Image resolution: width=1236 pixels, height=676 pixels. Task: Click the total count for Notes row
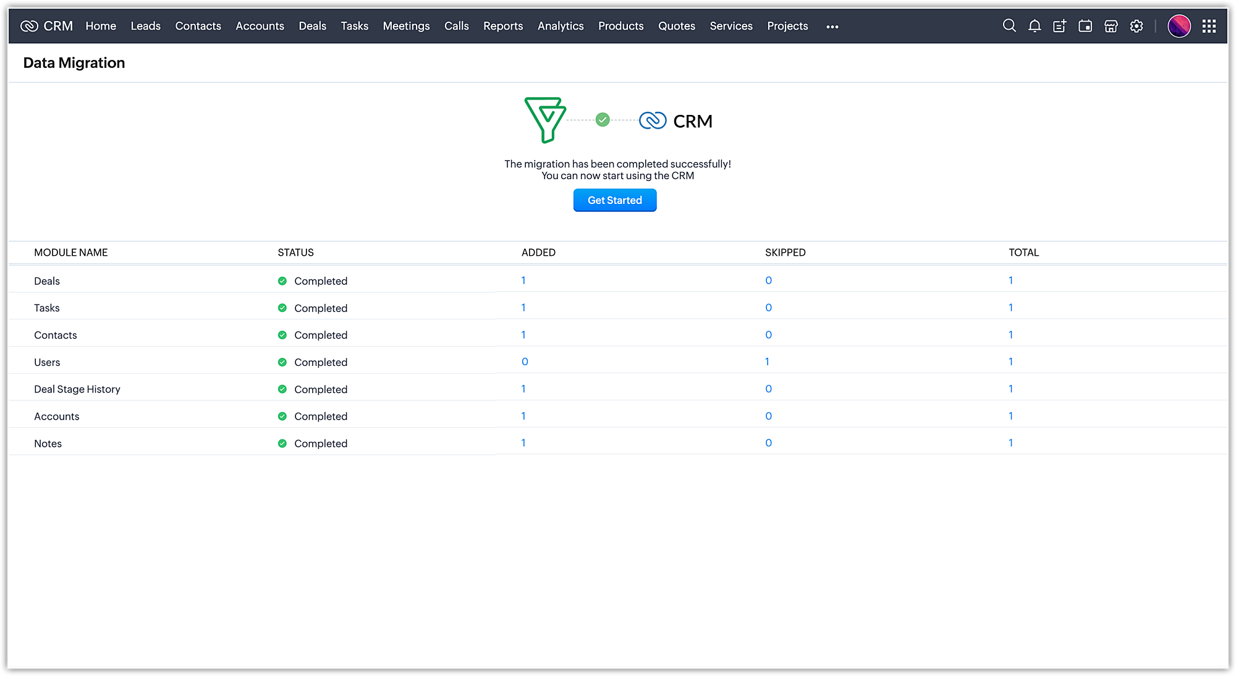click(1010, 443)
